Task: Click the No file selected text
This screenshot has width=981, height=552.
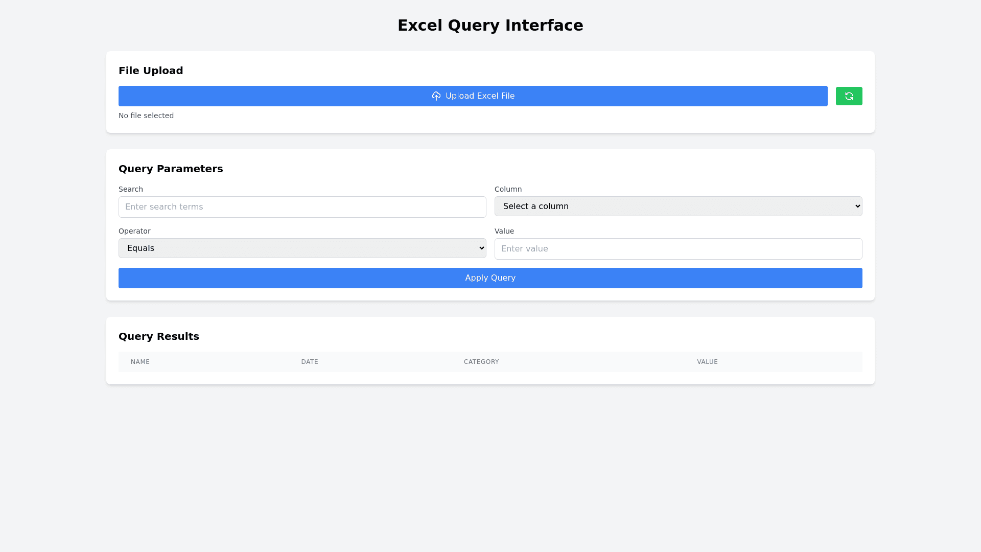Action: coord(146,116)
